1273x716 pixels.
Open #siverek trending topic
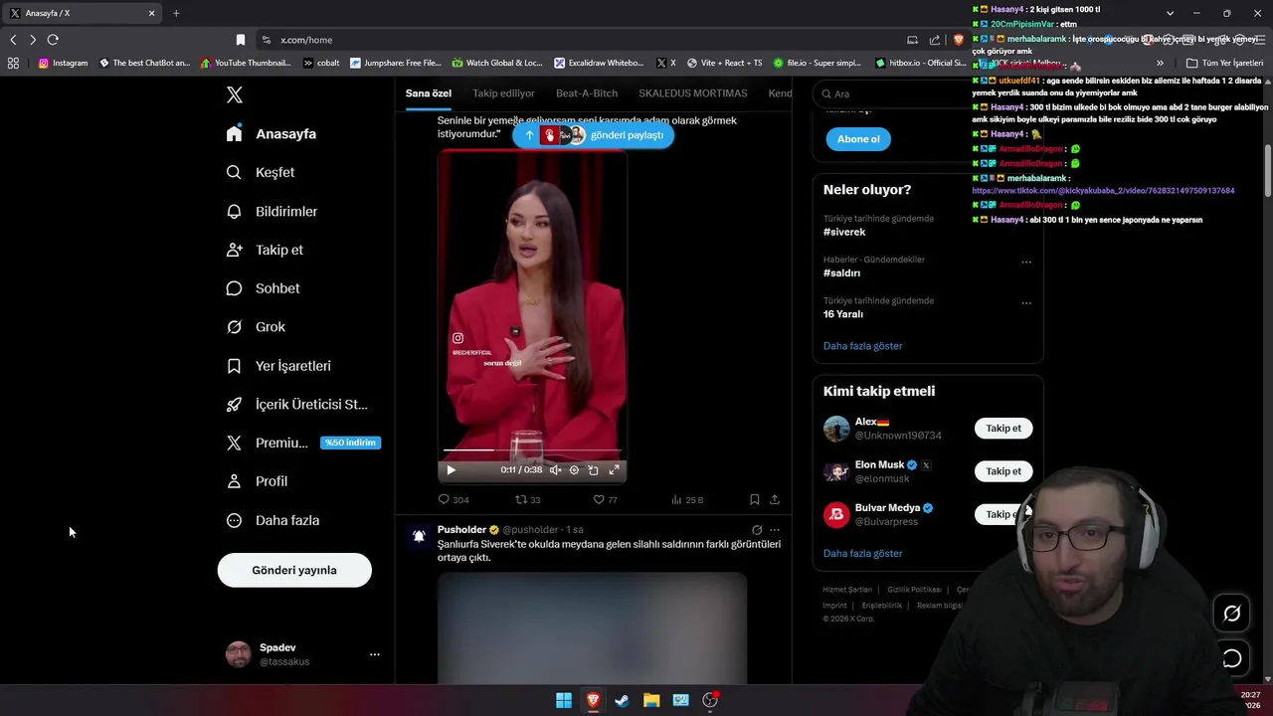point(843,232)
